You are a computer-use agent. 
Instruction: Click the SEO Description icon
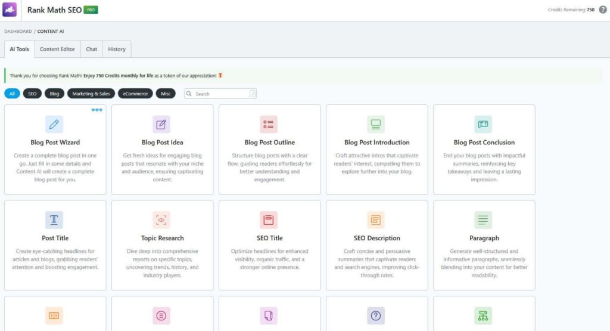coord(376,220)
